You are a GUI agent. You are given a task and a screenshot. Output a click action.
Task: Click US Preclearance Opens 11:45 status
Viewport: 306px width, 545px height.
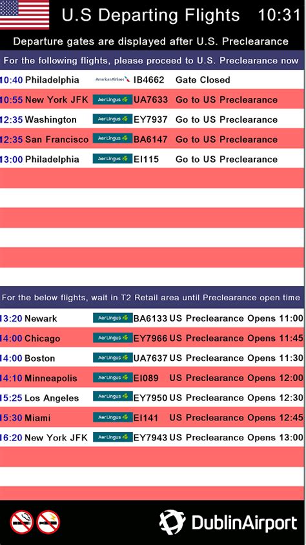pyautogui.click(x=236, y=338)
